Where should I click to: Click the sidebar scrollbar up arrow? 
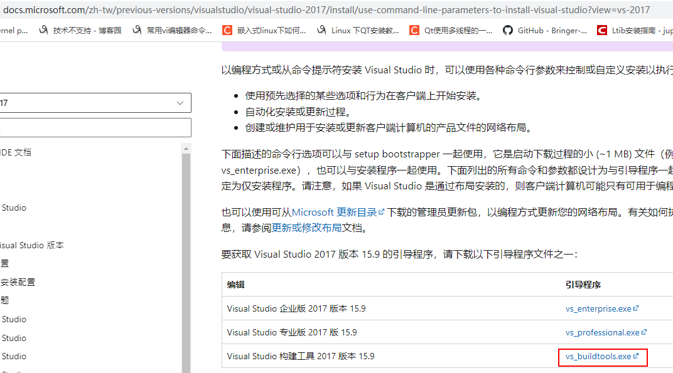tap(186, 149)
